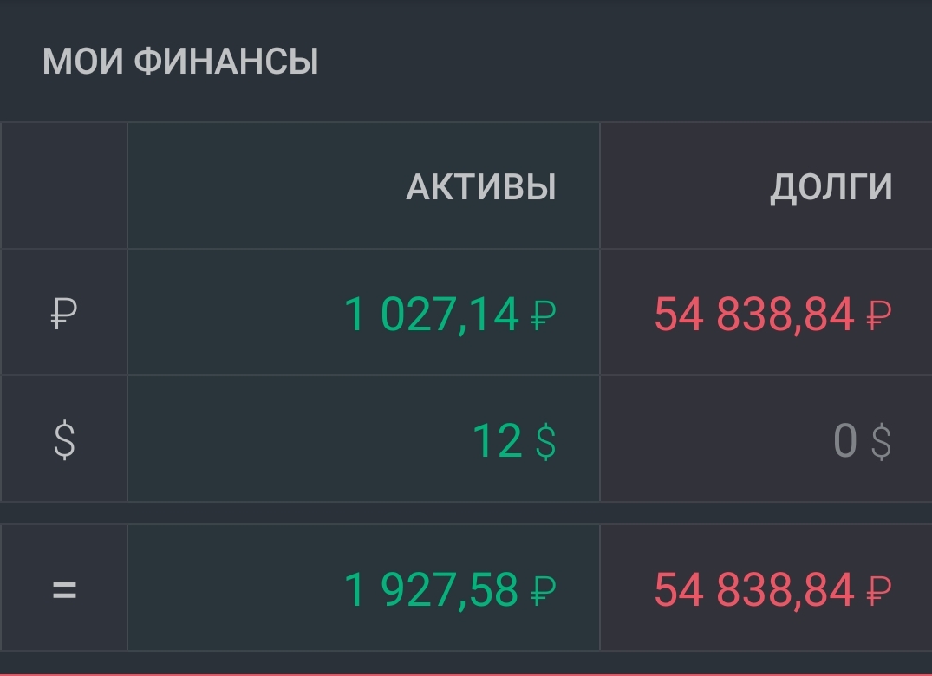Select the ДОЛГИ column header
The width and height of the screenshot is (932, 676).
tap(831, 188)
